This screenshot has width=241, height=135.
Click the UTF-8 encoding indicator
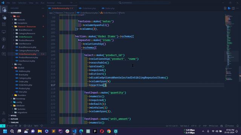pos(194,126)
